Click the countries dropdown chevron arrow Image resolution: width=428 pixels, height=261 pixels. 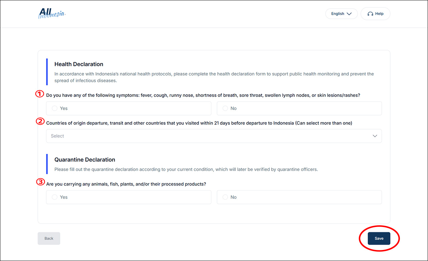(375, 136)
